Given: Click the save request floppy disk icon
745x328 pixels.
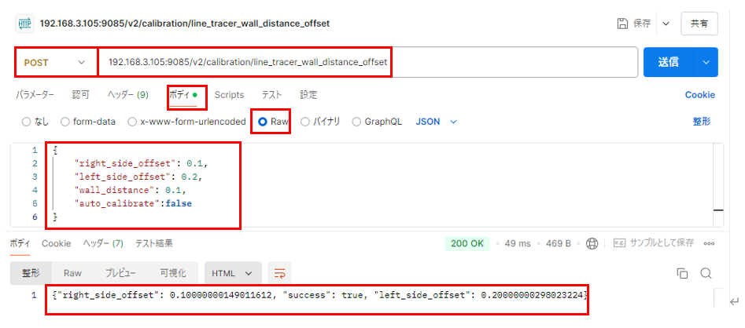Looking at the screenshot, I should [x=623, y=24].
